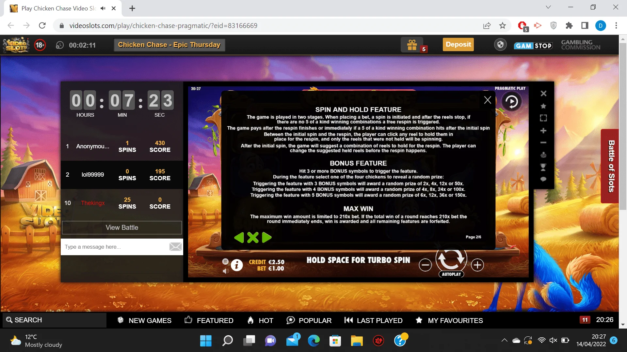Show hidden system tray icons

[505, 340]
